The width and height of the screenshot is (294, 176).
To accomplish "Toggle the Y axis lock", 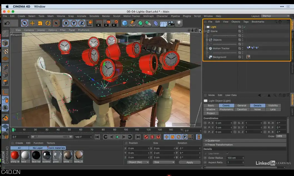I will [74, 23].
